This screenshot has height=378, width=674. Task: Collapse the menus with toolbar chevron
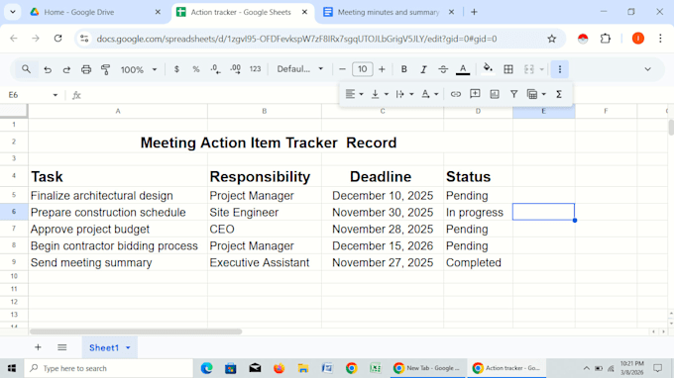tap(647, 69)
